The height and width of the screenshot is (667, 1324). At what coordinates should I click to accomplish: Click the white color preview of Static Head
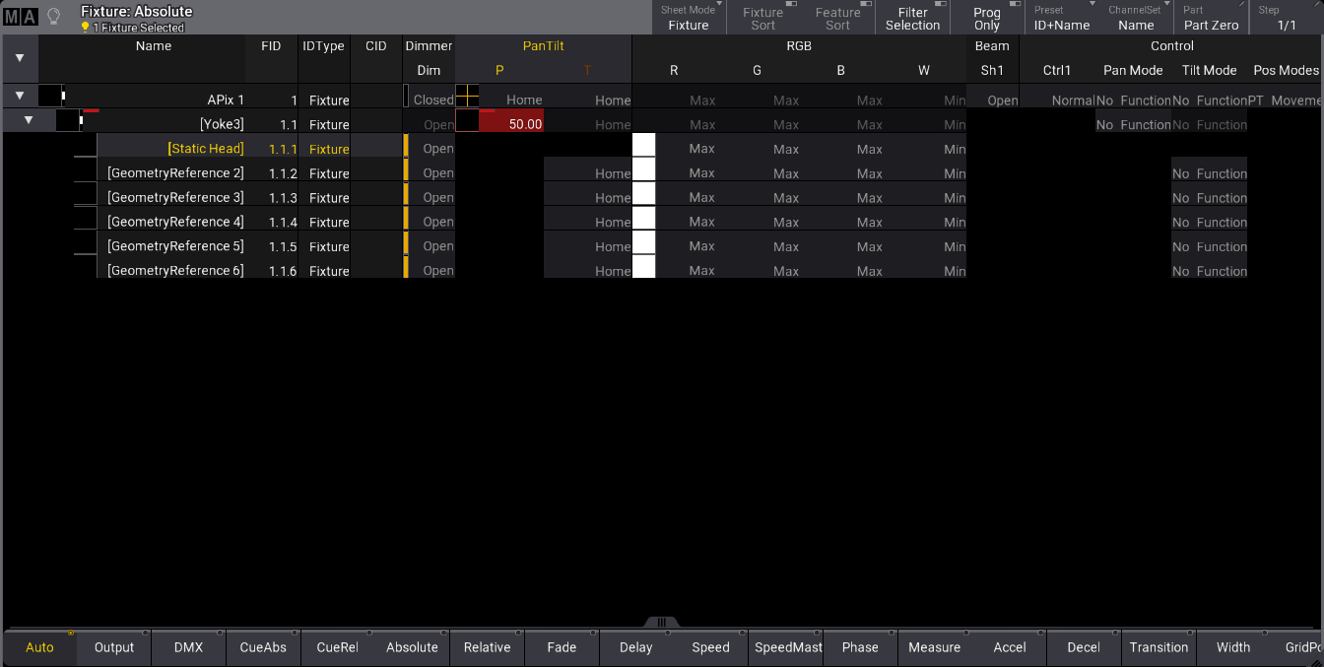pos(643,145)
